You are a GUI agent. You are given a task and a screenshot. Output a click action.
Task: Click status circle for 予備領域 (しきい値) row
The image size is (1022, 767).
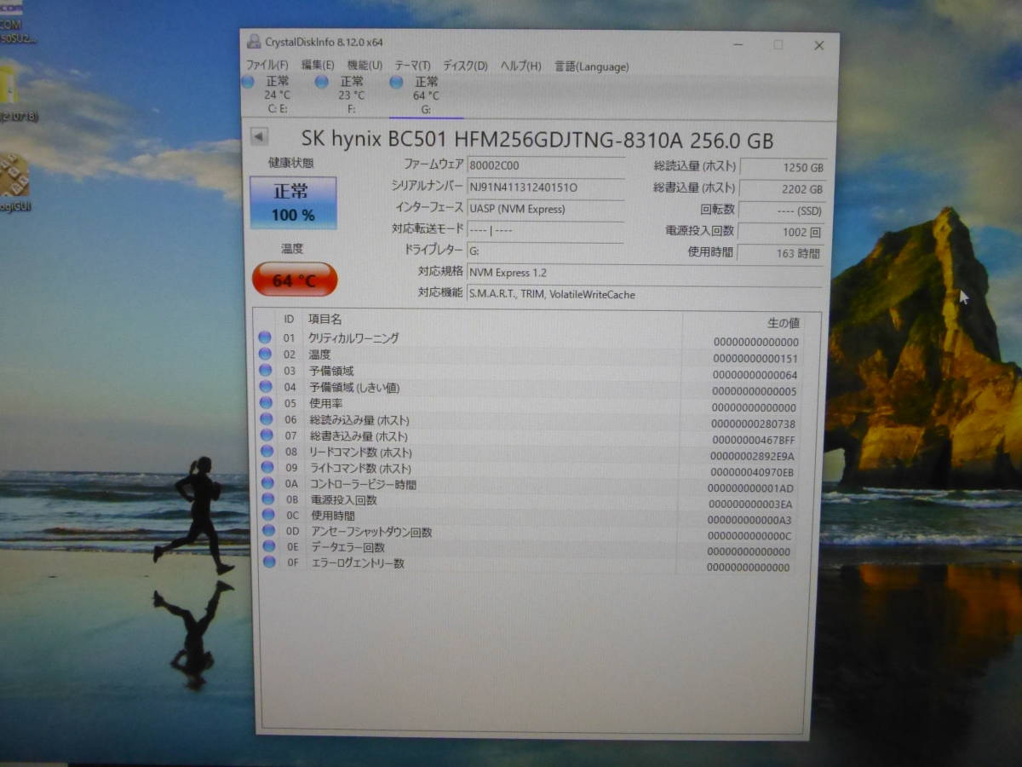pos(266,386)
